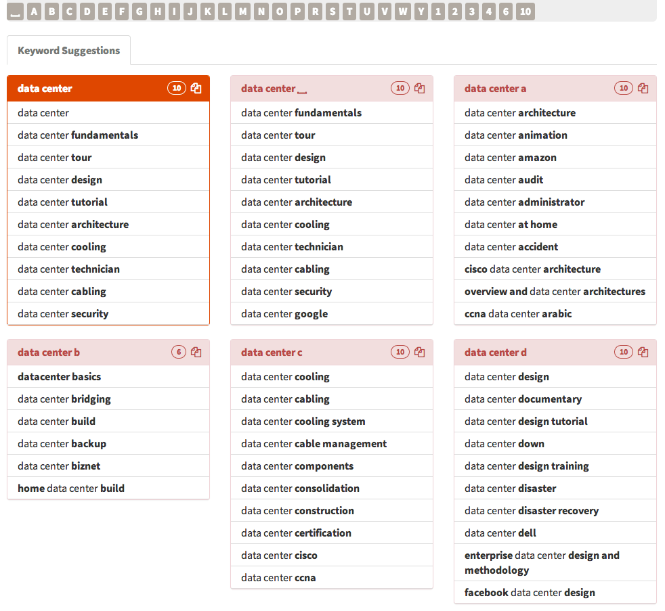The width and height of the screenshot is (665, 611).
Task: Click the 10 count badge on 'data center a' card
Action: [624, 88]
